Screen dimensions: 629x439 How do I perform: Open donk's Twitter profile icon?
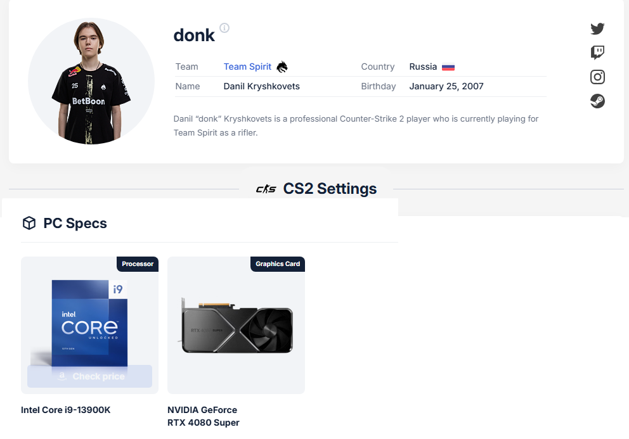597,29
